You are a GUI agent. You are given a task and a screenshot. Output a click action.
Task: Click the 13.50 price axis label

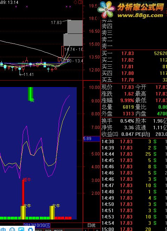coord(94,57)
